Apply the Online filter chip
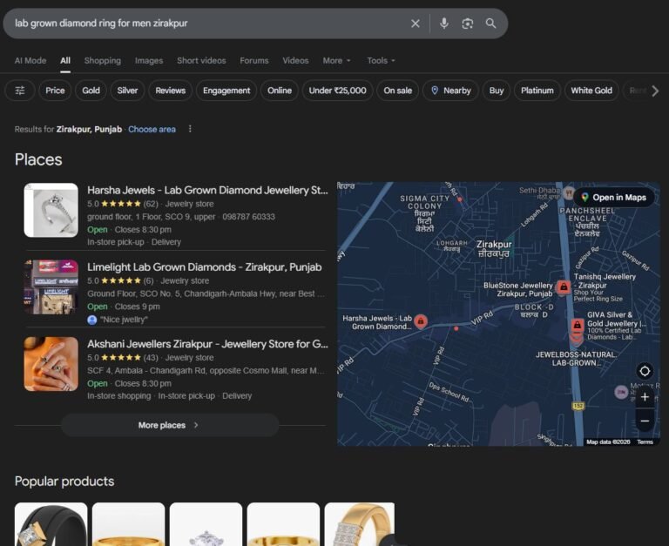This screenshot has height=546, width=669. (x=280, y=91)
